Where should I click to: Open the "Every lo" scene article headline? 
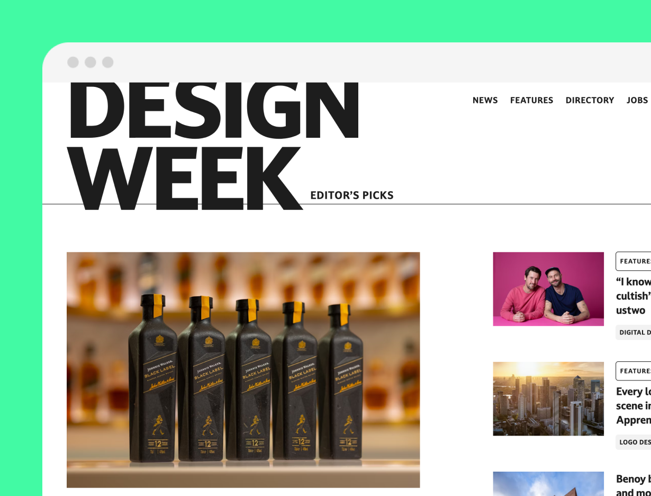[634, 405]
